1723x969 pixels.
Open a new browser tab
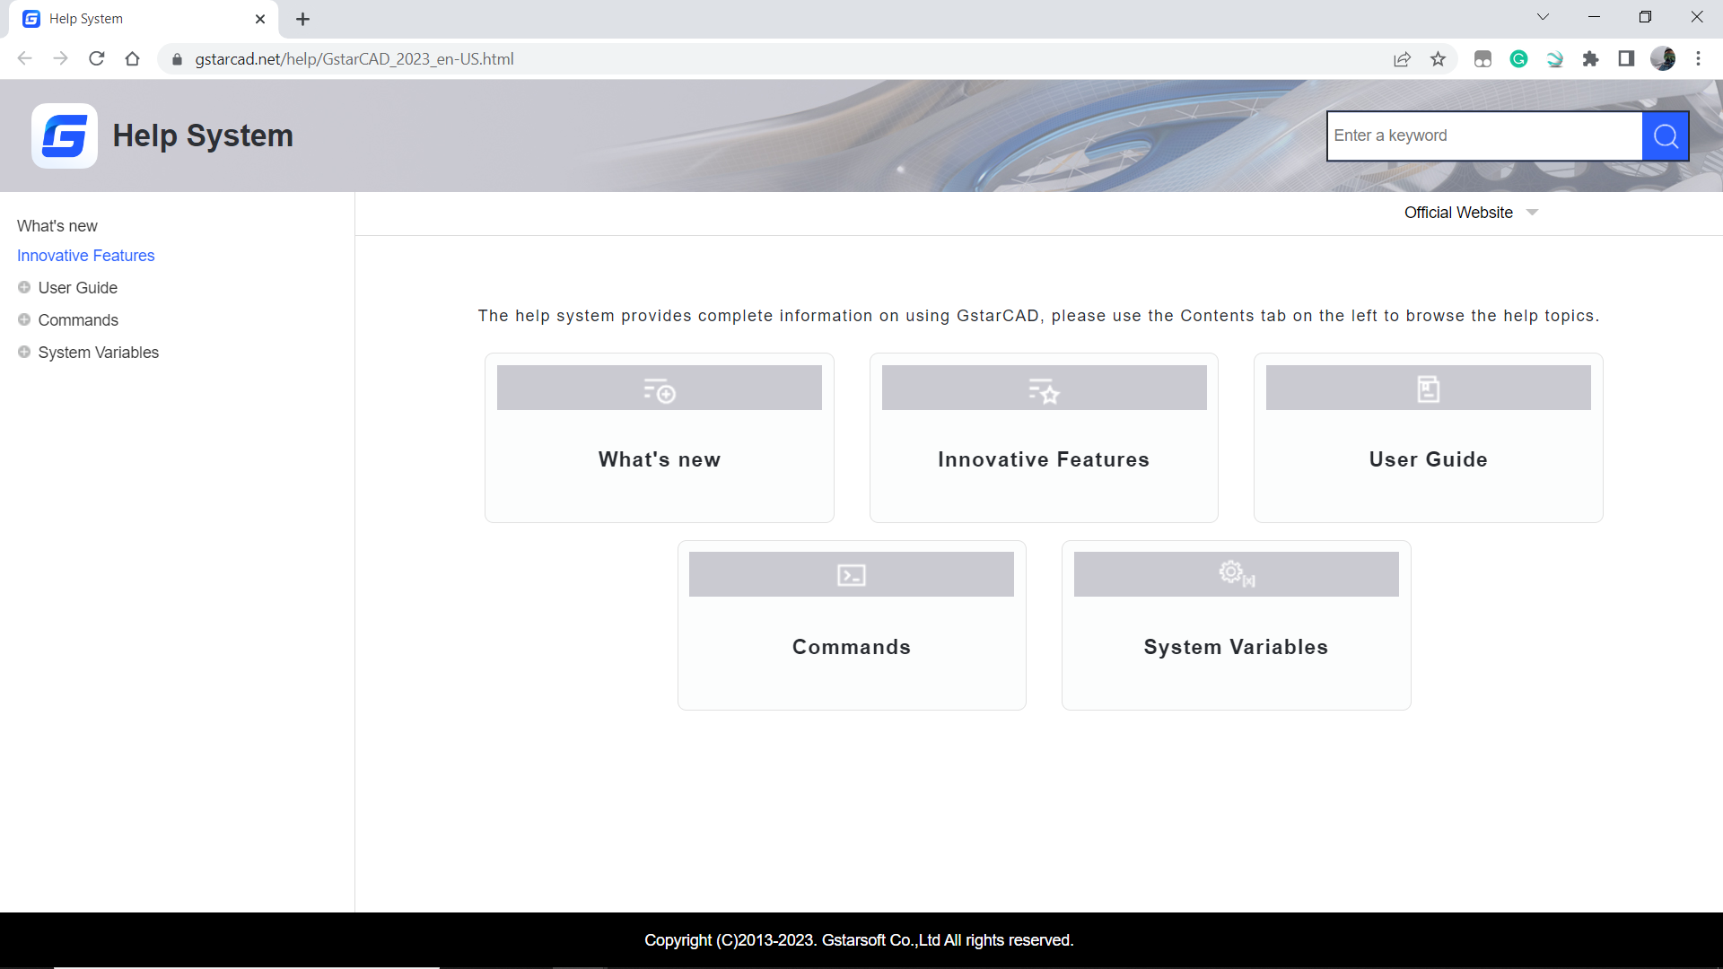click(x=302, y=19)
